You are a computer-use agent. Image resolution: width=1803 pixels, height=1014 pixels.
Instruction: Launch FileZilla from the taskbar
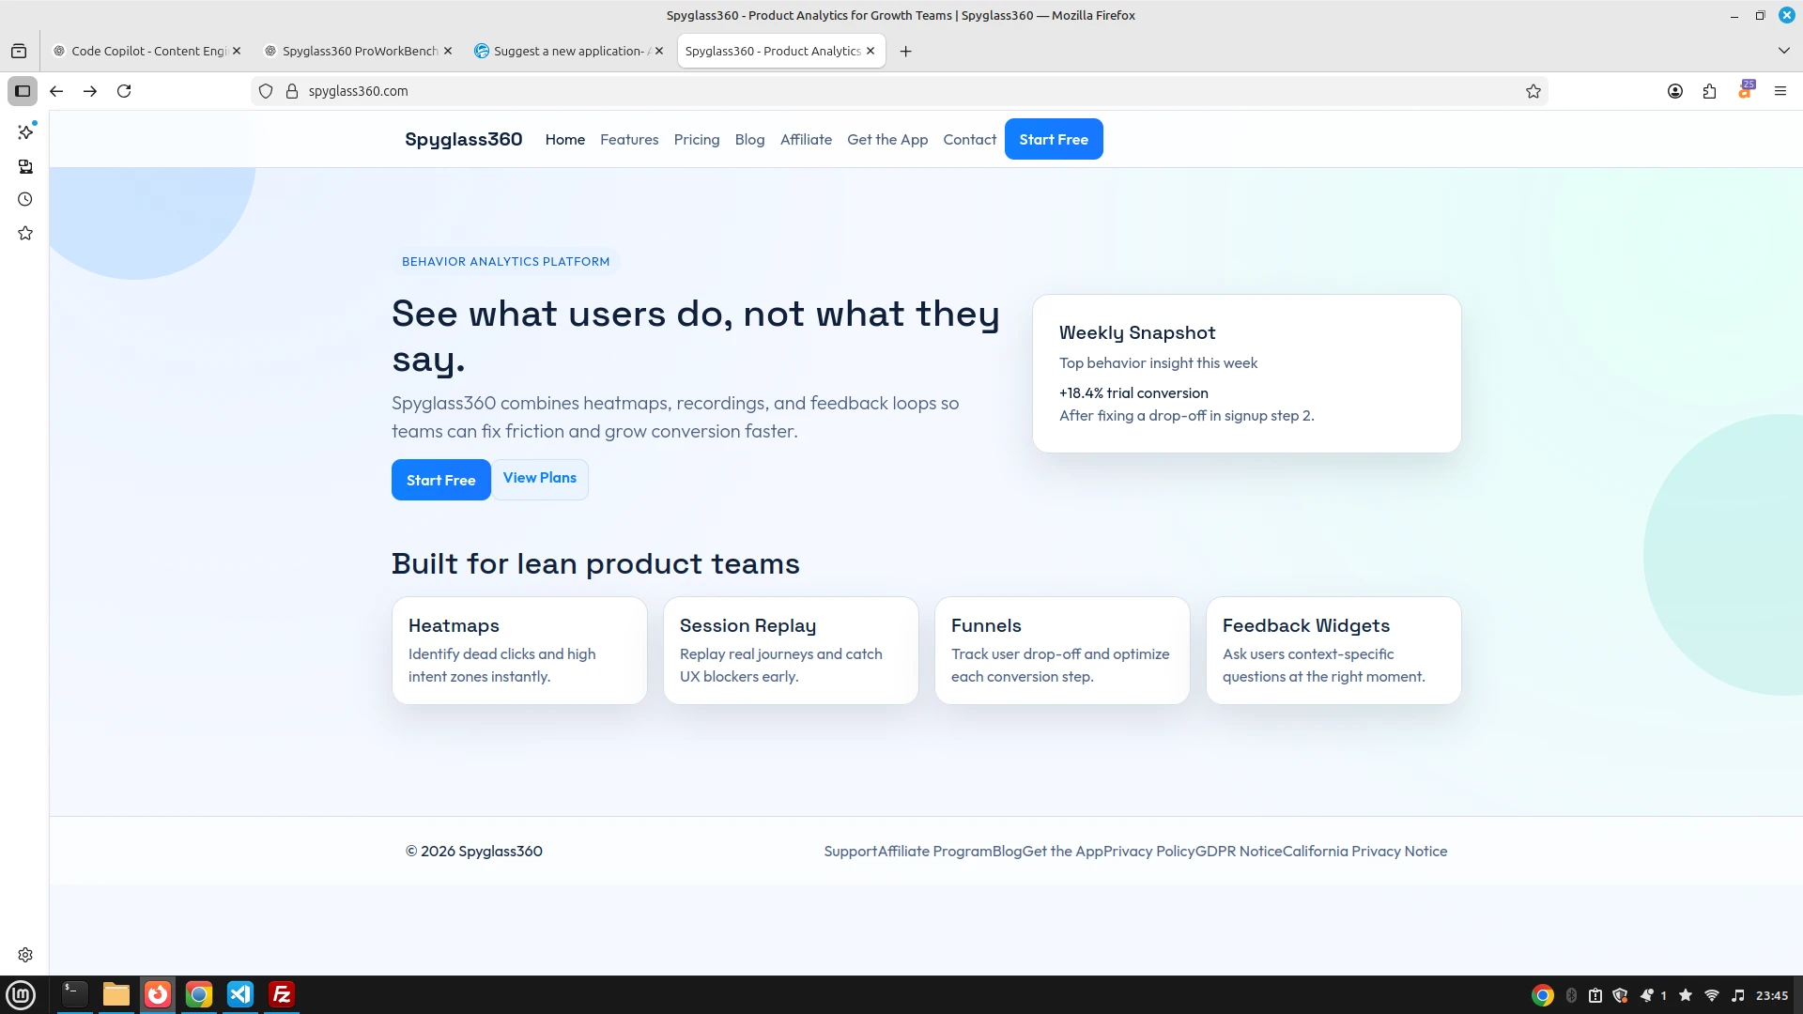(x=282, y=994)
